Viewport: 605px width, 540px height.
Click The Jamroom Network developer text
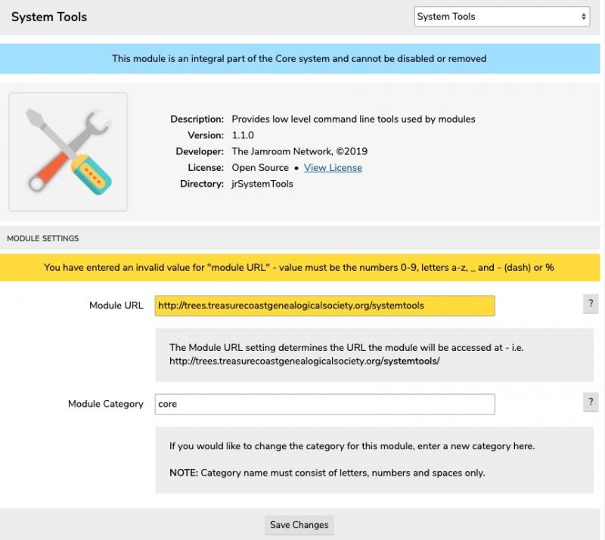point(299,151)
